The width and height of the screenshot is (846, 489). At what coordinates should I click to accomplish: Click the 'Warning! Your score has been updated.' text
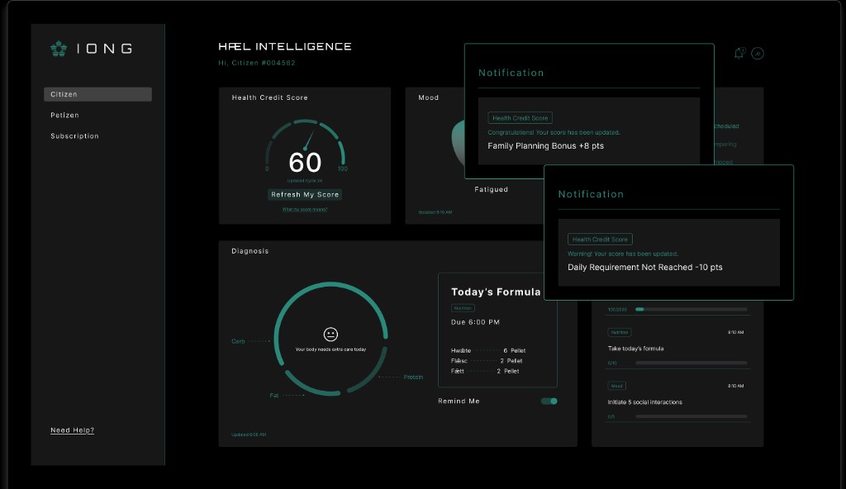pos(623,254)
